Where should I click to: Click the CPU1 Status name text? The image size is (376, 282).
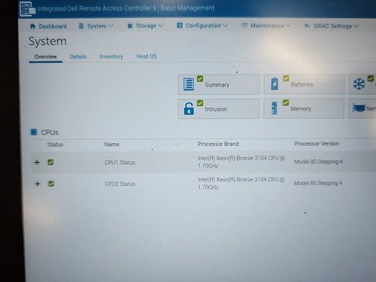[120, 162]
